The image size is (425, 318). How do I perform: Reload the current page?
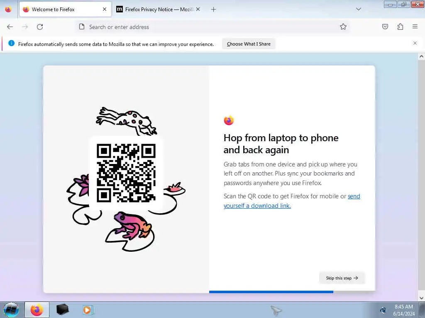pyautogui.click(x=40, y=27)
